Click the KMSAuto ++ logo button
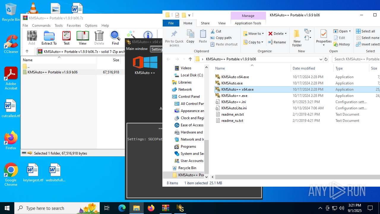Image resolution: width=380 pixels, height=214 pixels. (145, 65)
